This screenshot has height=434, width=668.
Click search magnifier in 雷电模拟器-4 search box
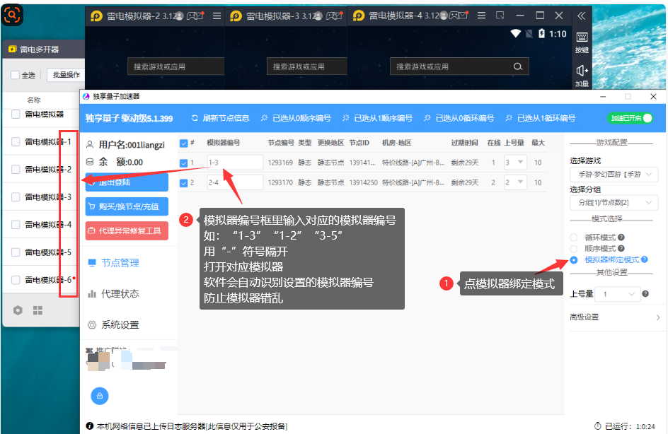[x=517, y=66]
